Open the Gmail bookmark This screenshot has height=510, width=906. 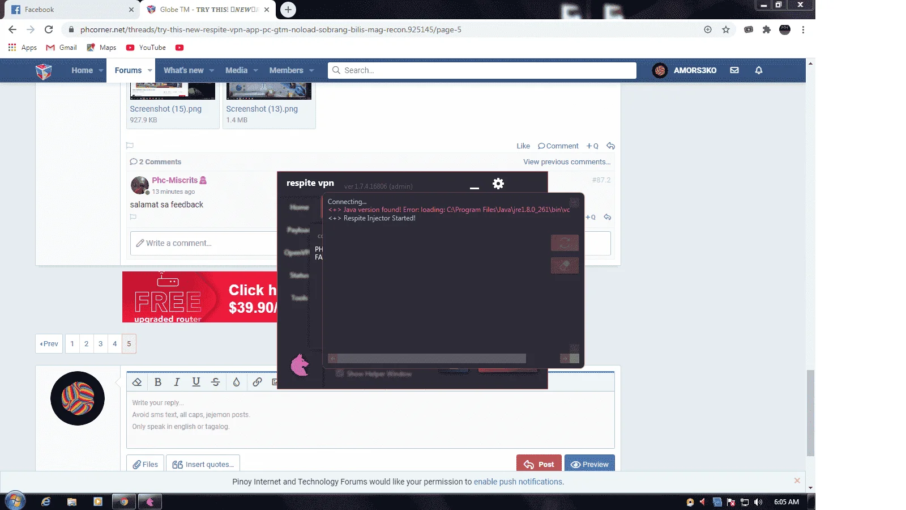click(x=62, y=48)
